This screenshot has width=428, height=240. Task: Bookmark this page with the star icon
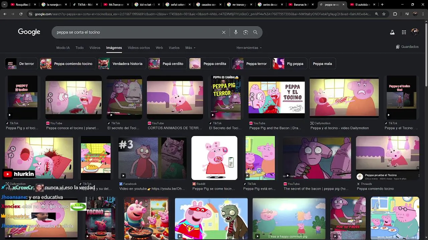point(384,14)
